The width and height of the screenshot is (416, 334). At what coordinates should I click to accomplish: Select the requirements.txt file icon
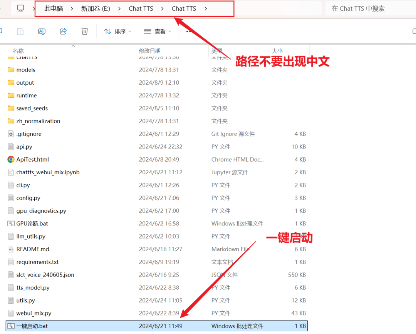pyautogui.click(x=11, y=262)
